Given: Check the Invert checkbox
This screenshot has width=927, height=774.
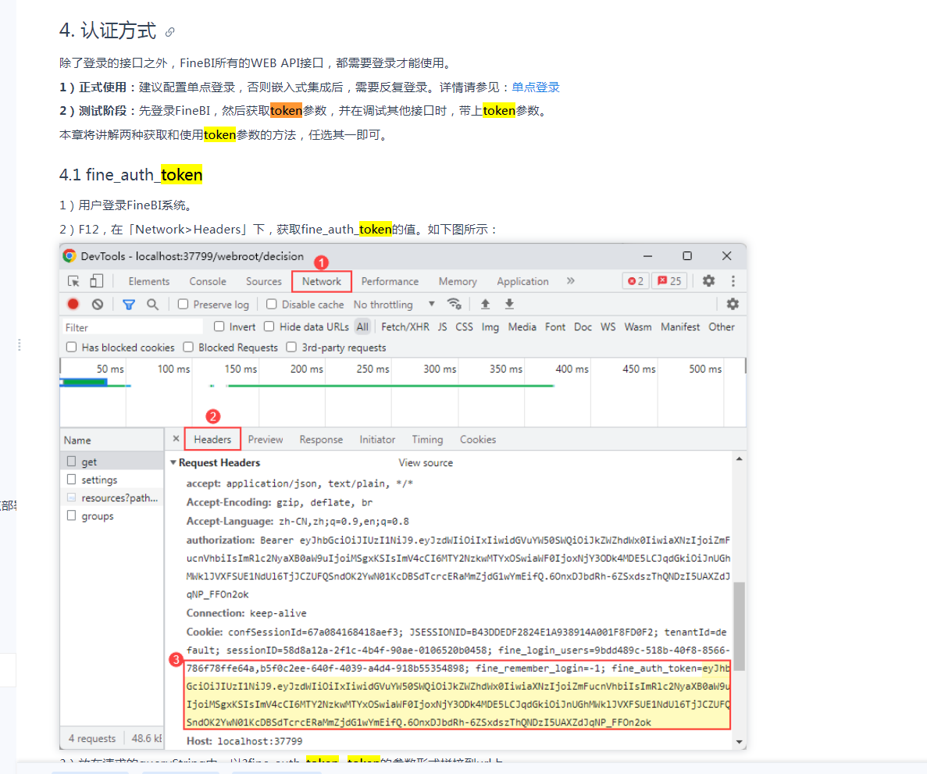Looking at the screenshot, I should click(x=219, y=326).
